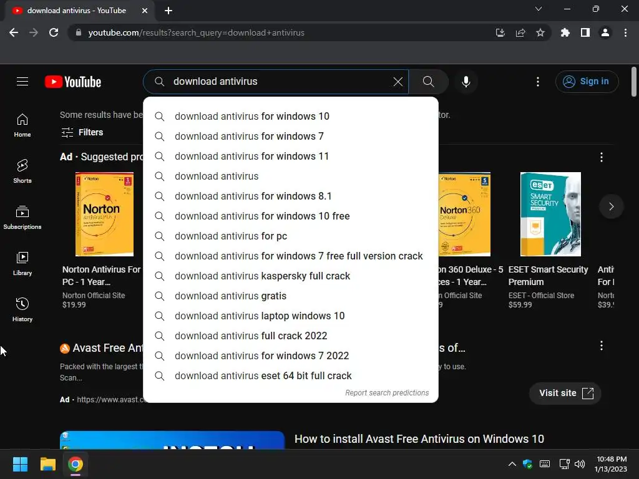Open suggested products ad options menu

click(x=602, y=157)
